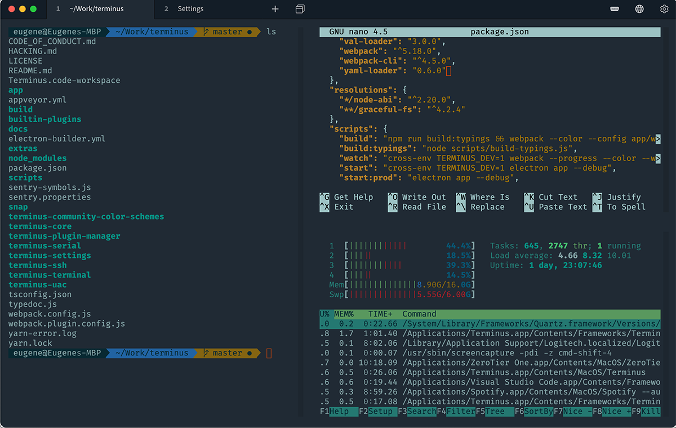Open the F6 SortBy menu in htop
676x428 pixels.
point(539,412)
